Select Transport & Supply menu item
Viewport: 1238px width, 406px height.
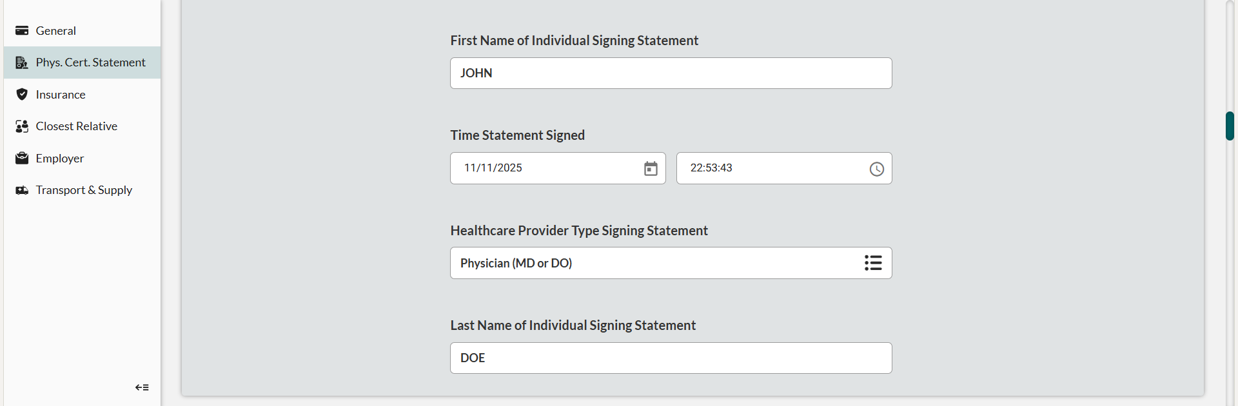[x=84, y=190]
